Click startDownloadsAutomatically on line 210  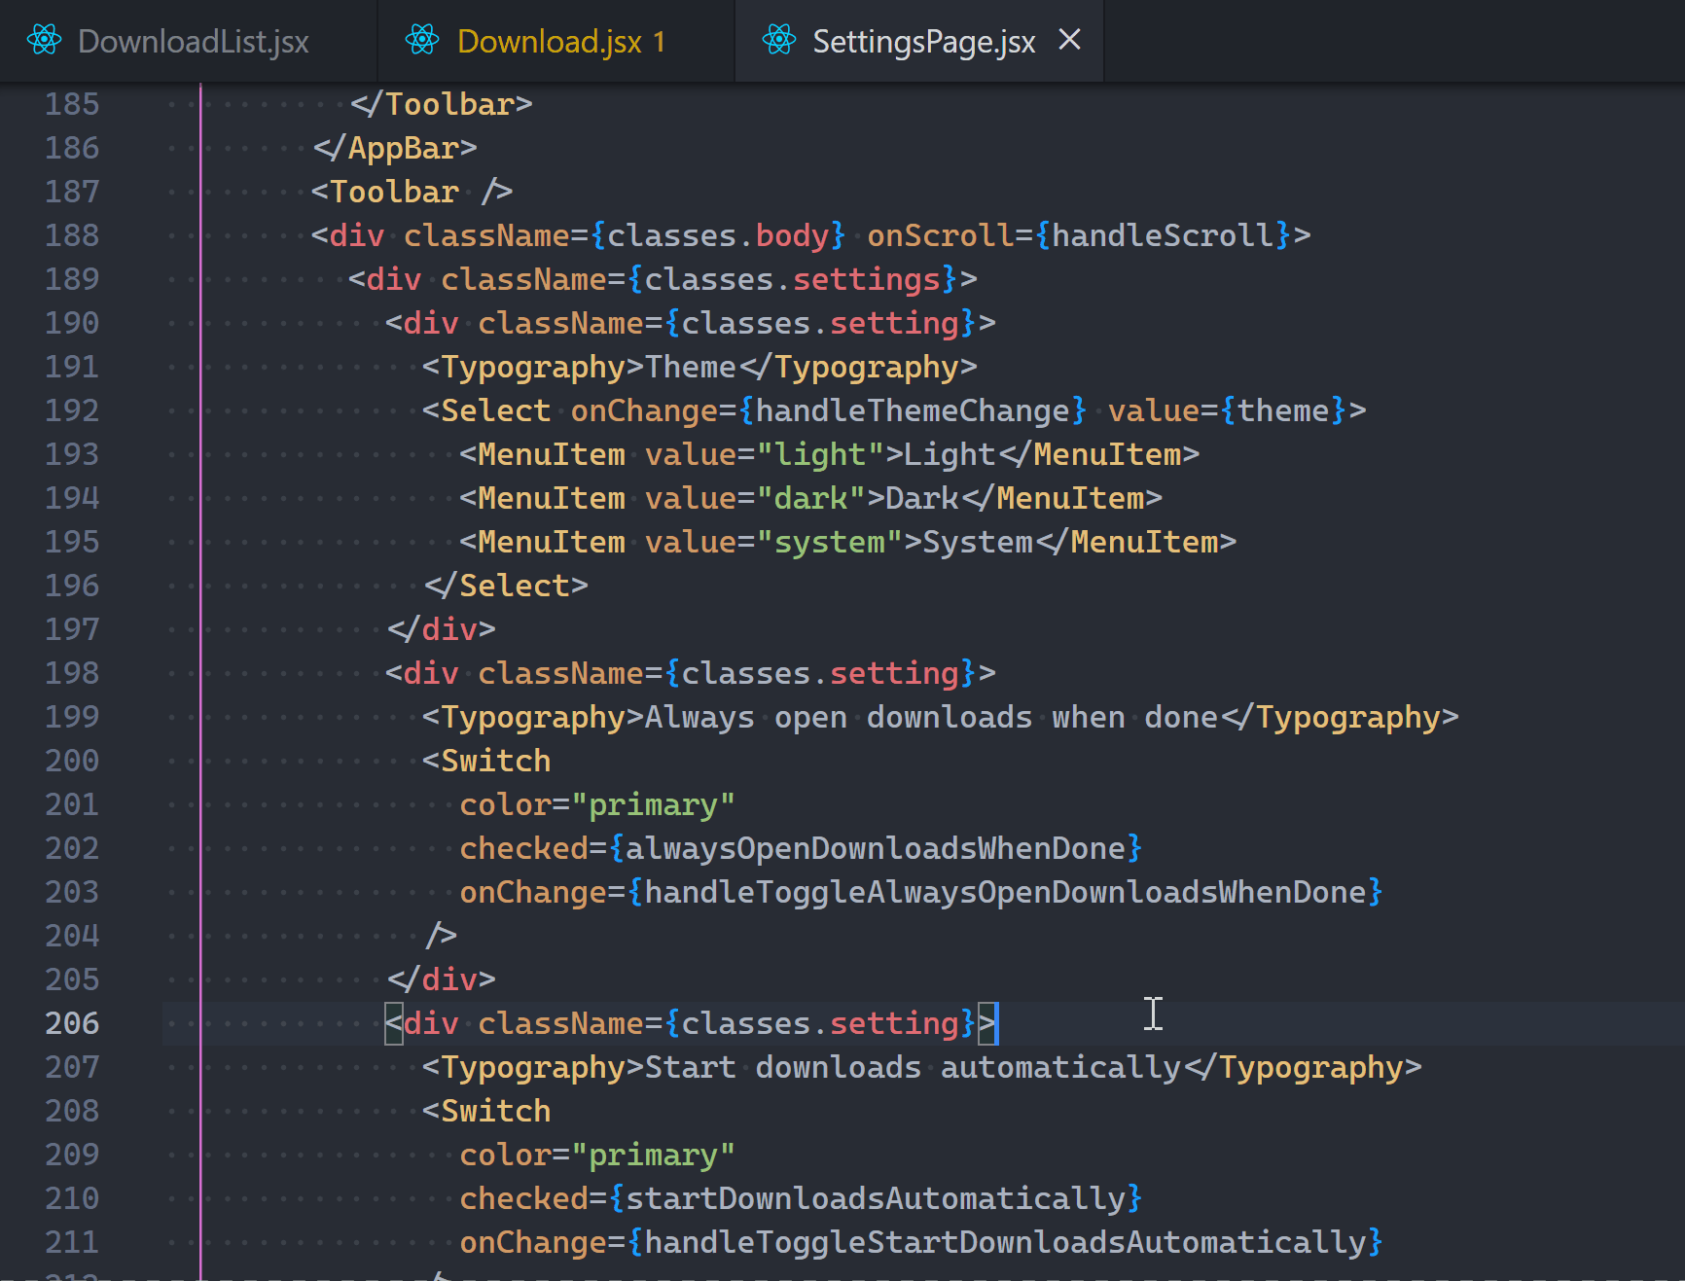pyautogui.click(x=875, y=1198)
